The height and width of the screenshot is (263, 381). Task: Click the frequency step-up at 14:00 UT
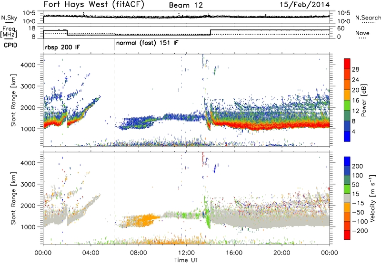(211, 32)
